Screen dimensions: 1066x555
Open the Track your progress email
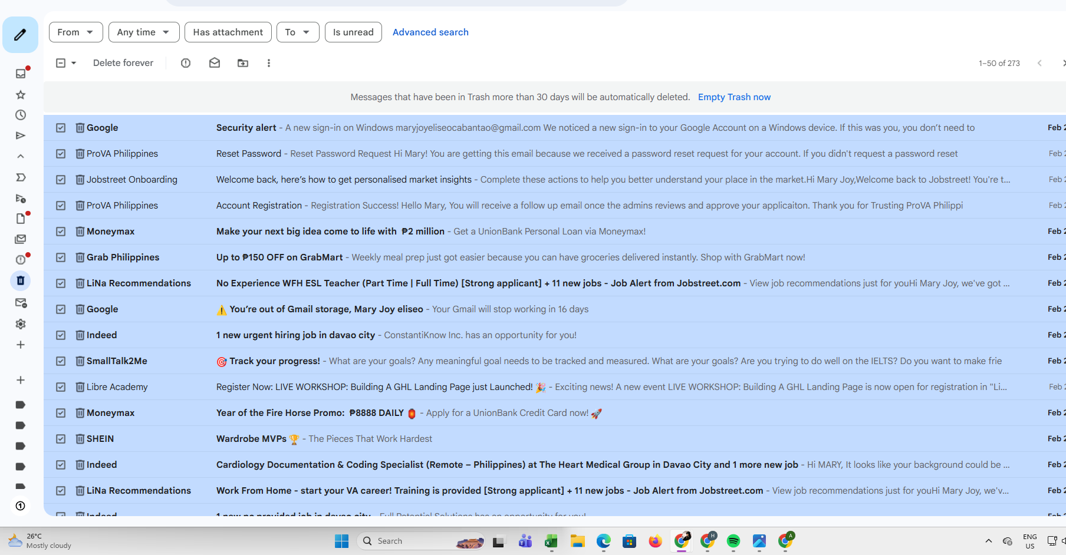point(555,361)
